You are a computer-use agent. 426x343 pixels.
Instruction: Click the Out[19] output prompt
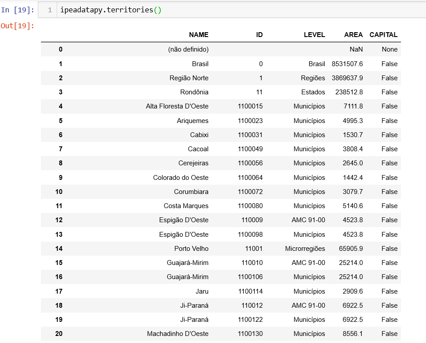[18, 26]
